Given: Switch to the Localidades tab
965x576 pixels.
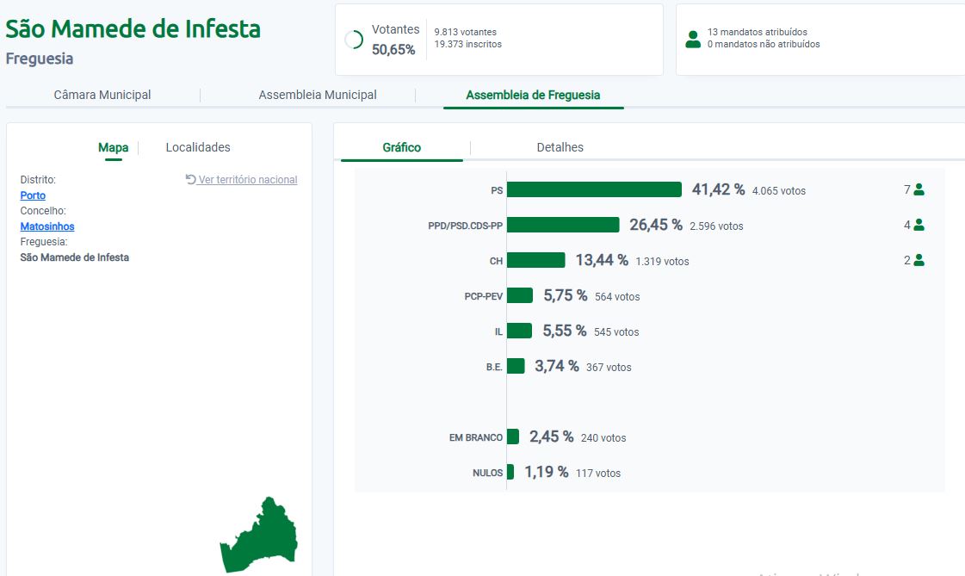Looking at the screenshot, I should (198, 147).
